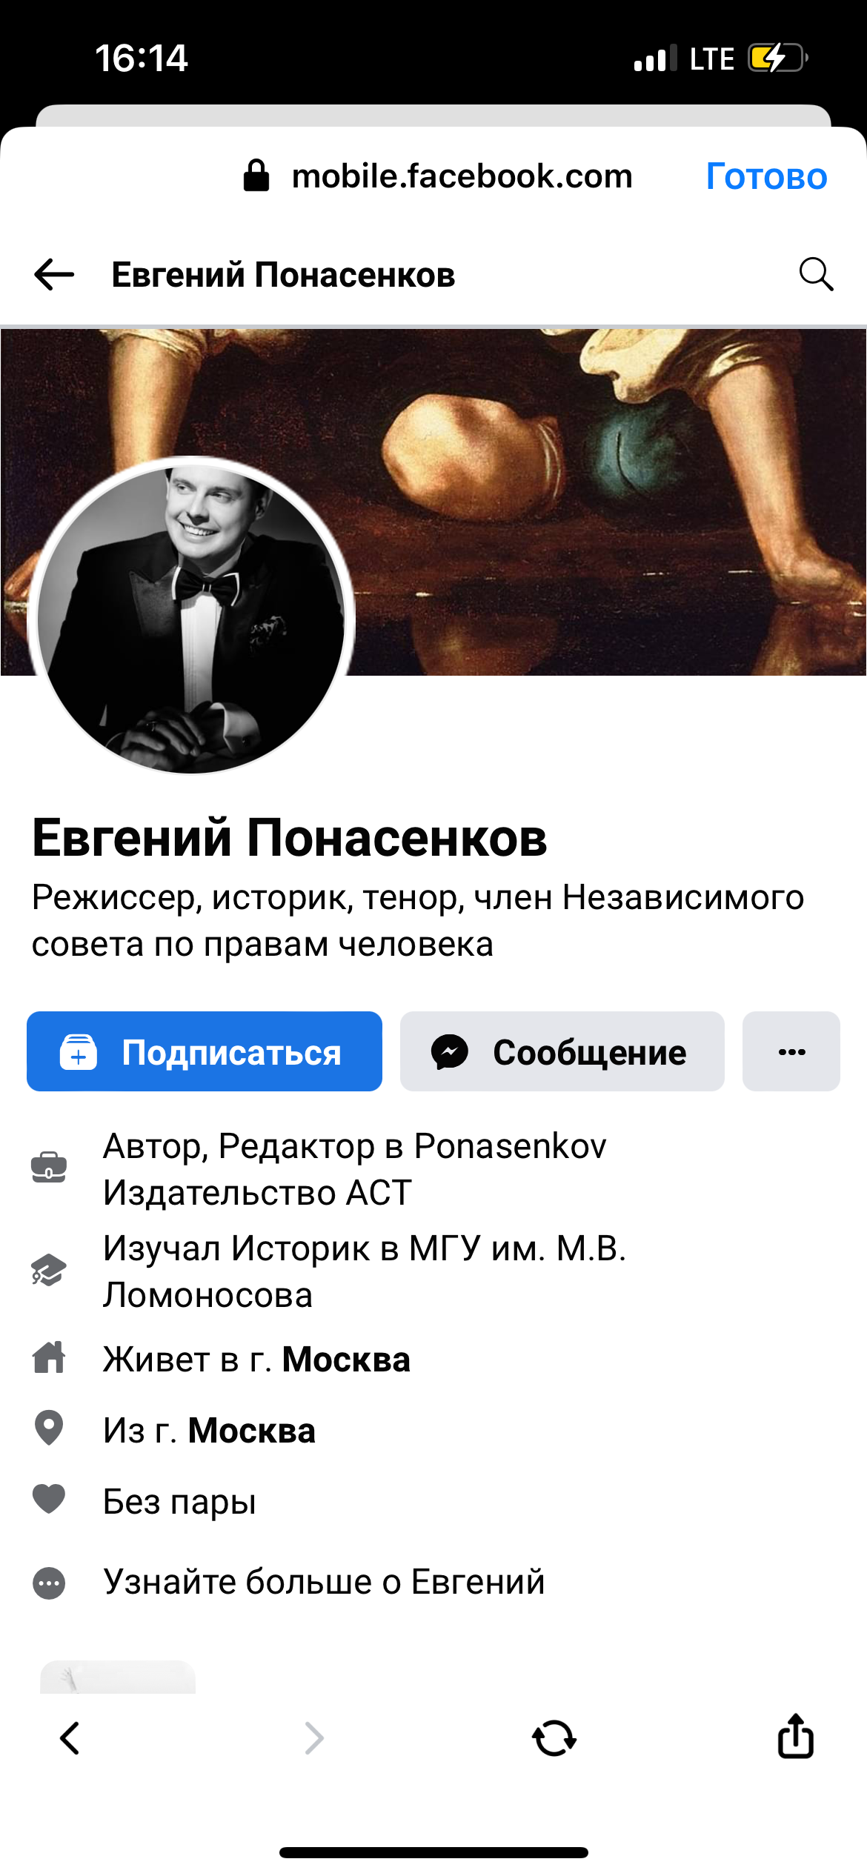Tap the Подписаться button
The height and width of the screenshot is (1876, 867).
click(205, 1051)
